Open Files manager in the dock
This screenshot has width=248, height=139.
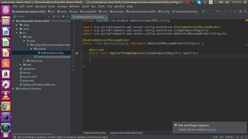(6, 21)
